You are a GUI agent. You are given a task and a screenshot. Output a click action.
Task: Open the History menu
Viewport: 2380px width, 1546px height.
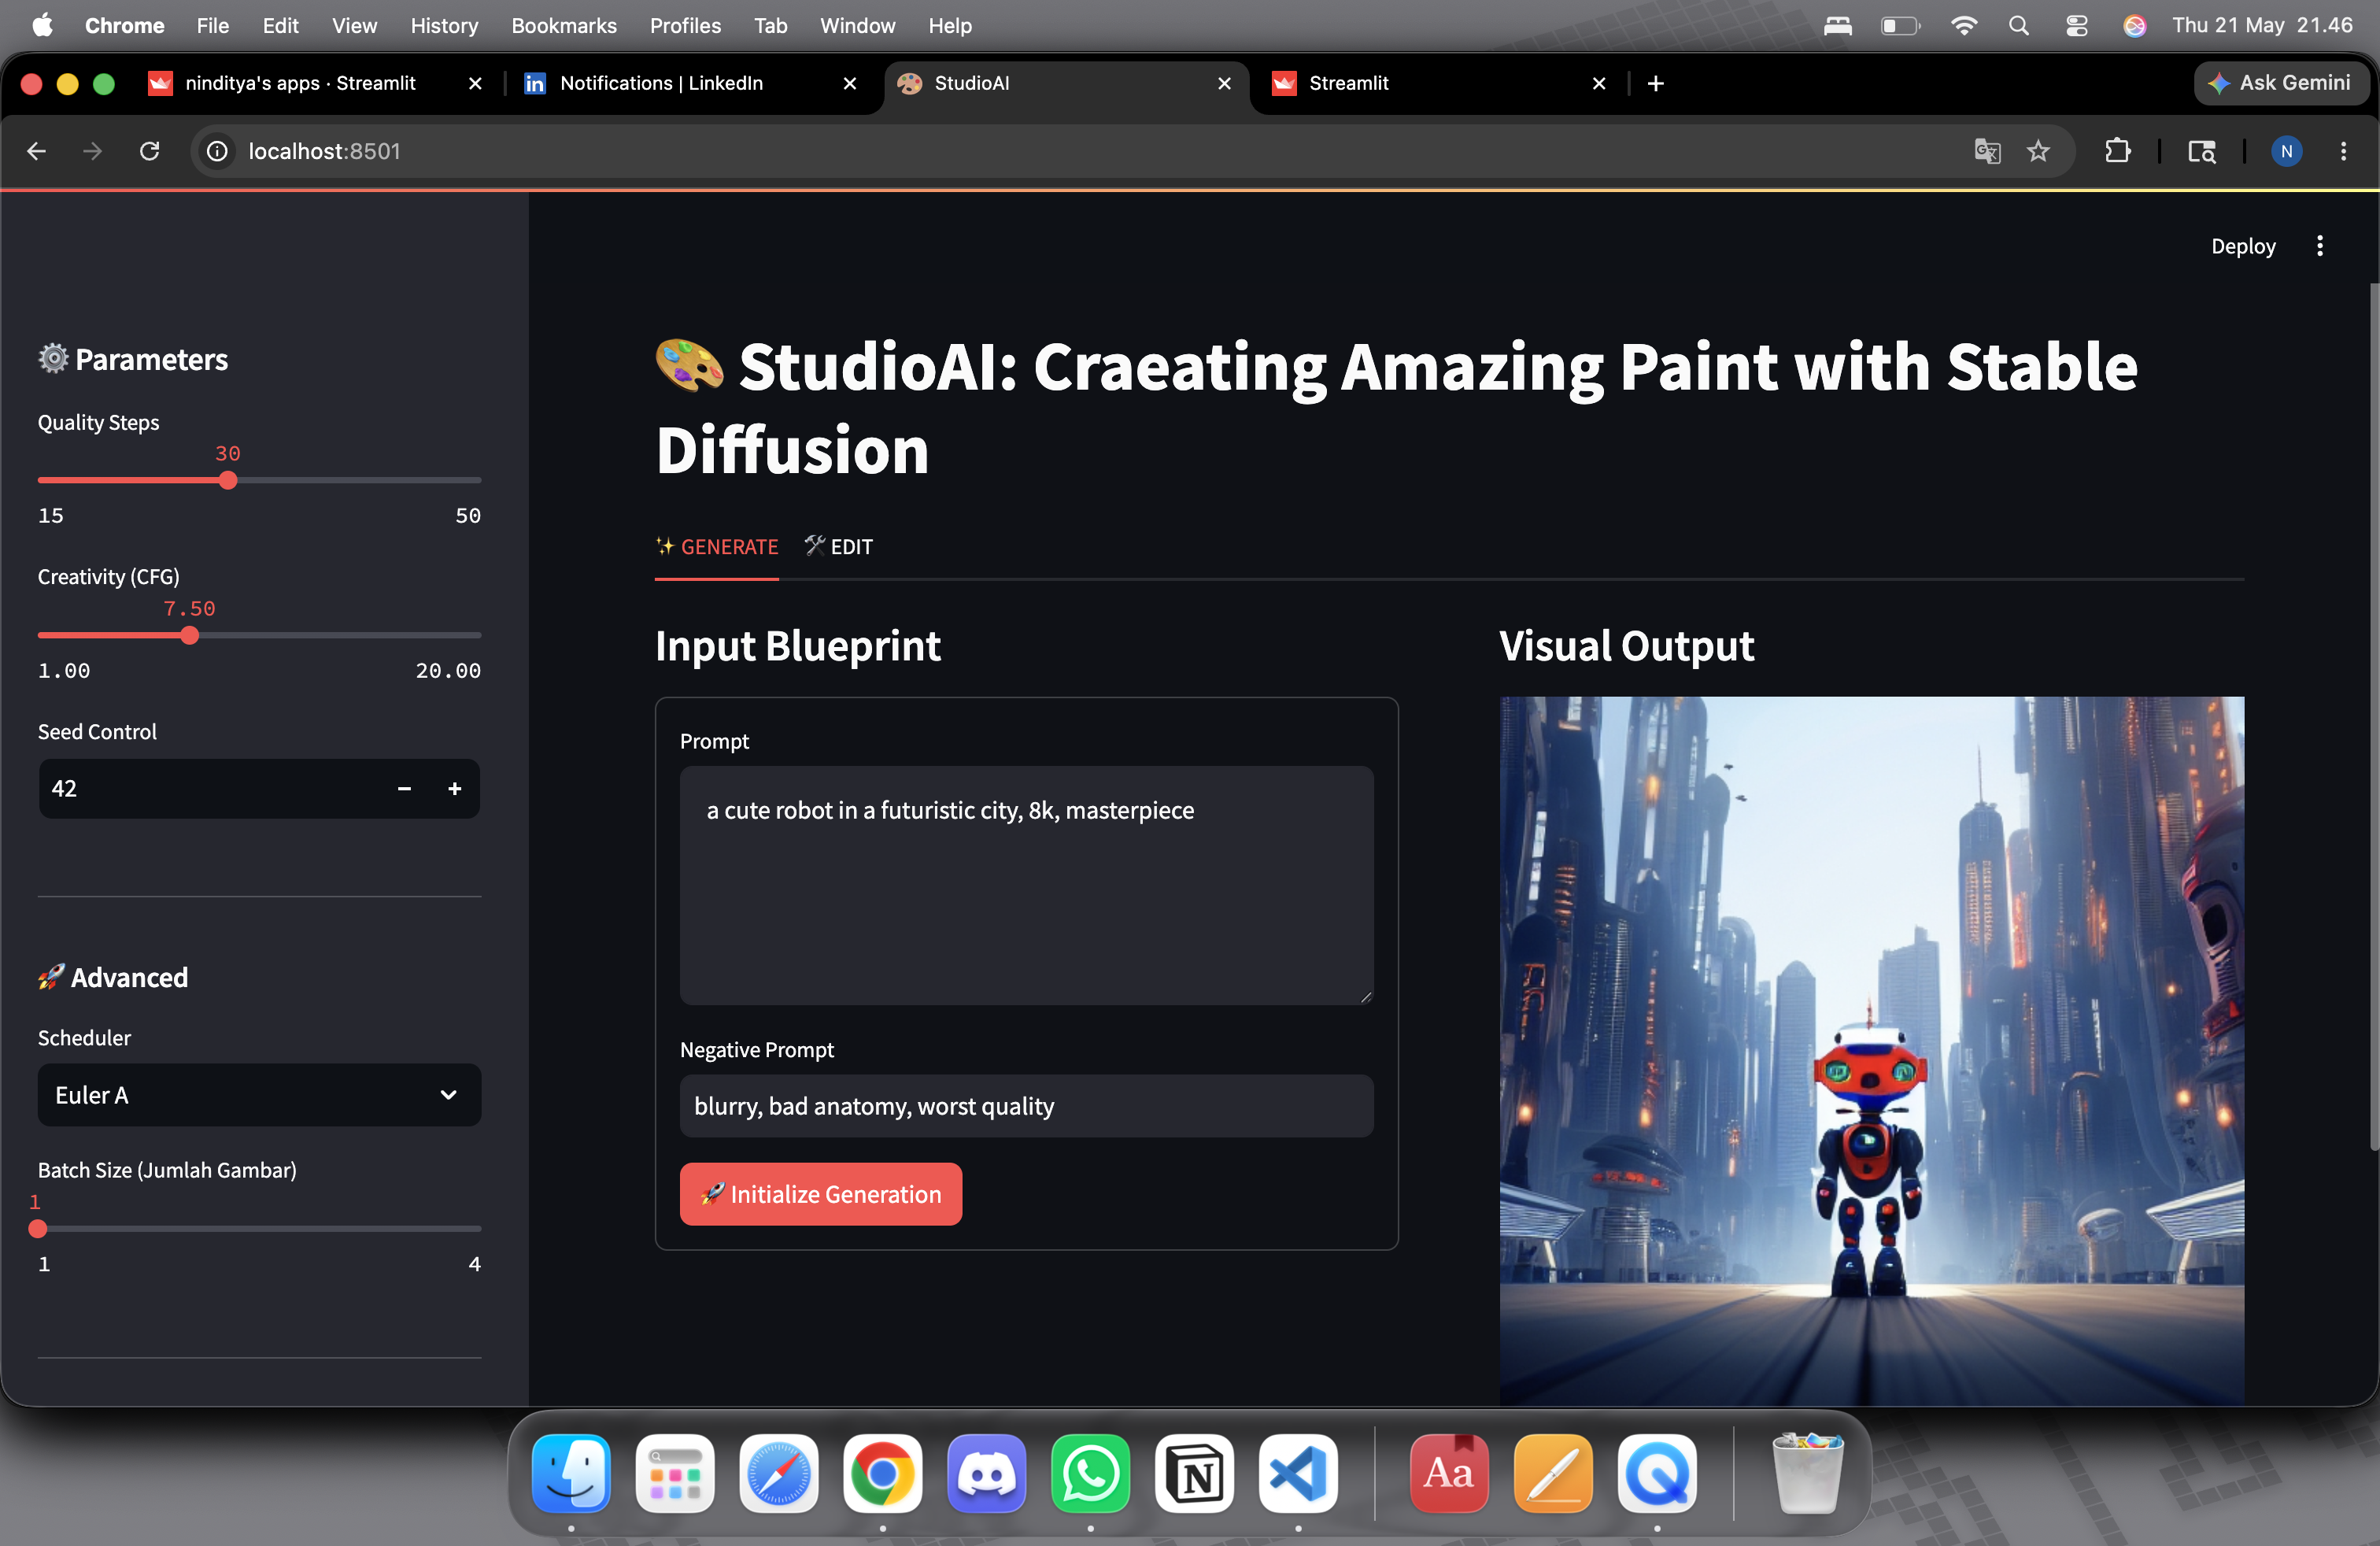point(444,25)
